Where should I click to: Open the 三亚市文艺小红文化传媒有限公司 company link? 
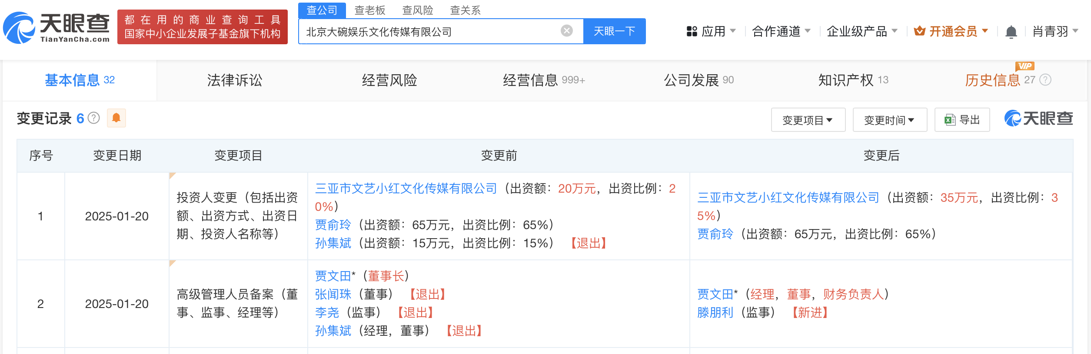(406, 189)
